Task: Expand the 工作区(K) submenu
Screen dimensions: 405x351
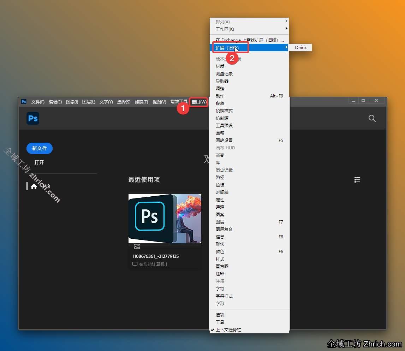Action: pyautogui.click(x=249, y=29)
